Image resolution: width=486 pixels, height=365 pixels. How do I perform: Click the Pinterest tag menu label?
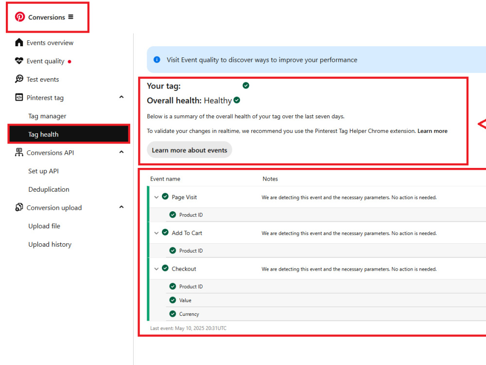click(45, 98)
